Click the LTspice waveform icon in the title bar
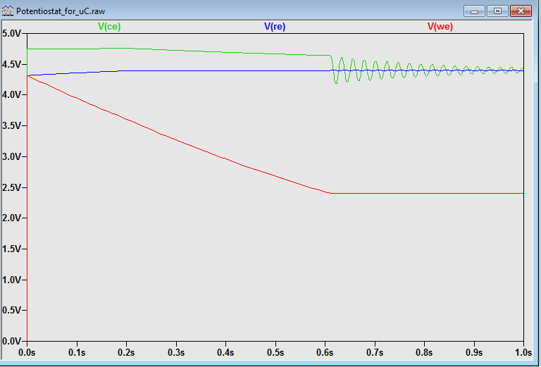541x367 pixels. pyautogui.click(x=8, y=11)
